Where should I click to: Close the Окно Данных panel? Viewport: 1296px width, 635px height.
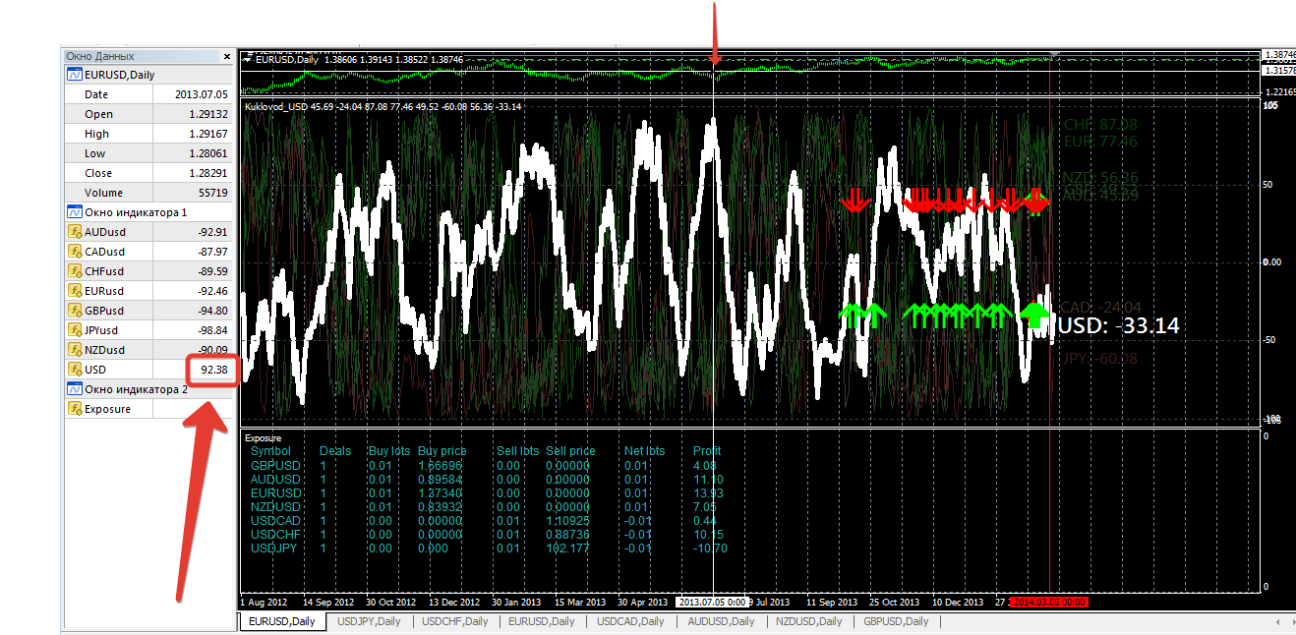[x=227, y=56]
